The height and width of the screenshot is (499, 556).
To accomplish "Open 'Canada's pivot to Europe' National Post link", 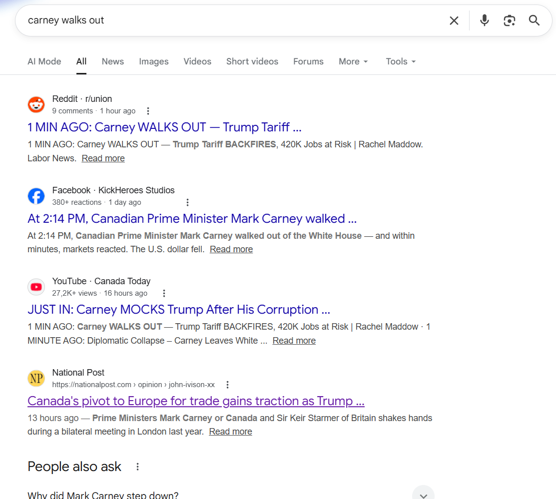I will click(196, 401).
